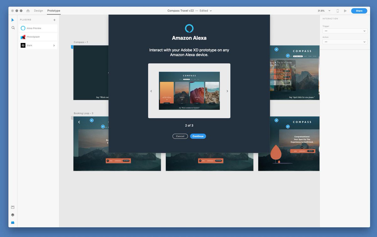Launch the Alexa Preview plugin
This screenshot has width=377, height=237.
coord(38,28)
